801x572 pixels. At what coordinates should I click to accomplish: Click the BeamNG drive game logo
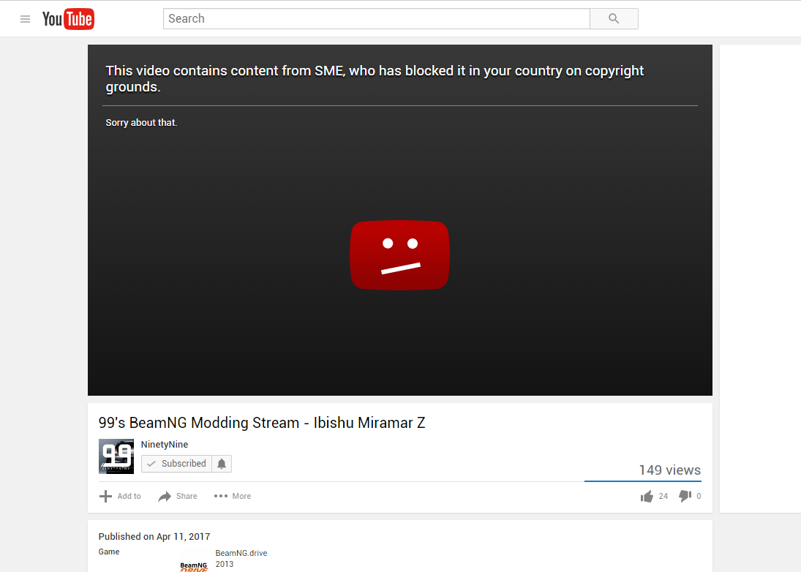(194, 566)
